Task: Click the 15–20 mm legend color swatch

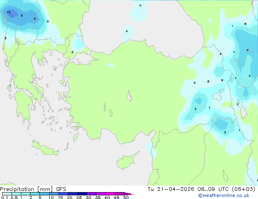Action: 63,194
